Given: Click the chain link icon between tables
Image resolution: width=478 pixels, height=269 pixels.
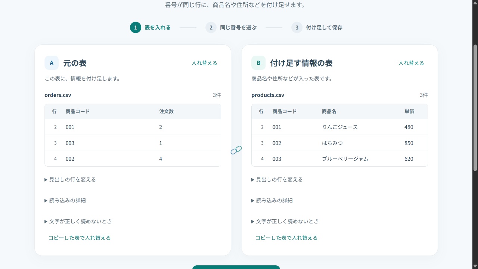Looking at the screenshot, I should coord(236,150).
